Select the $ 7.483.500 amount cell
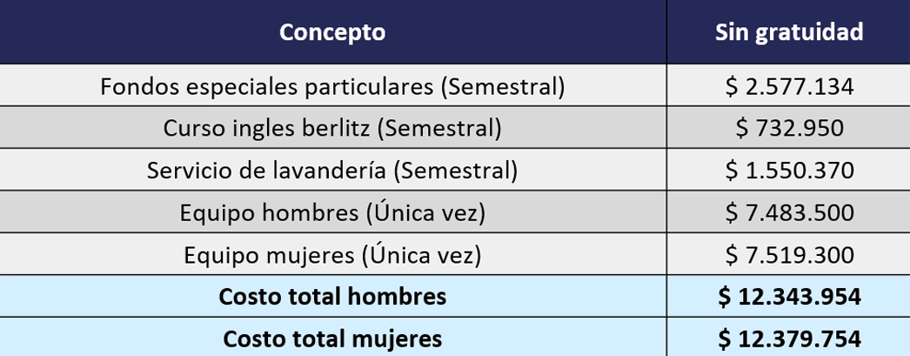 click(x=788, y=212)
